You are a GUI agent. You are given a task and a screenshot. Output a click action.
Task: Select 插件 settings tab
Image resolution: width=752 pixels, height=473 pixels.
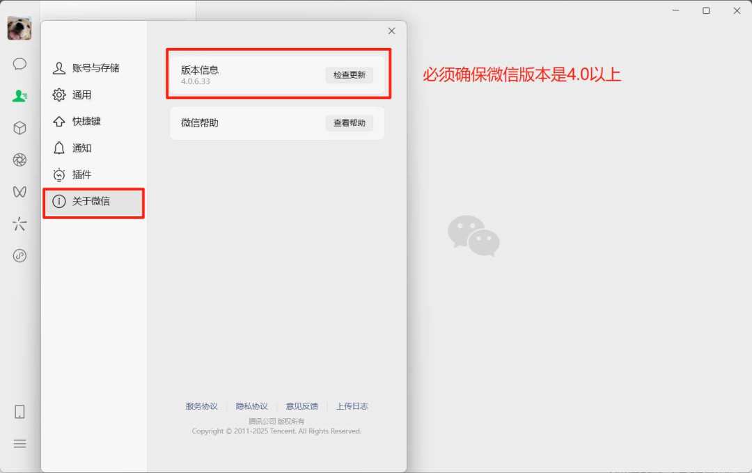point(93,175)
